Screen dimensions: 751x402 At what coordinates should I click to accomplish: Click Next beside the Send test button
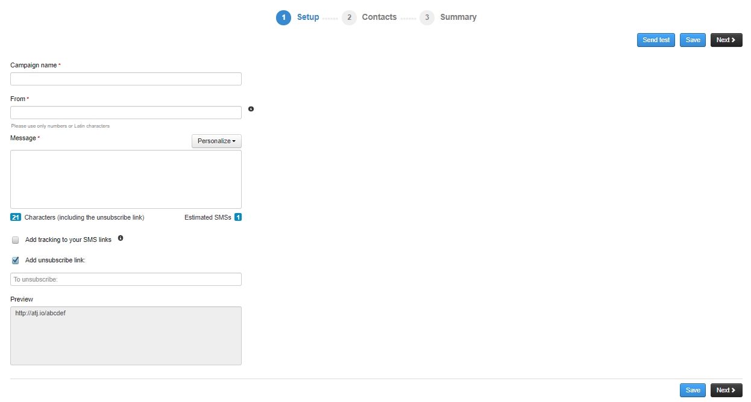click(726, 40)
